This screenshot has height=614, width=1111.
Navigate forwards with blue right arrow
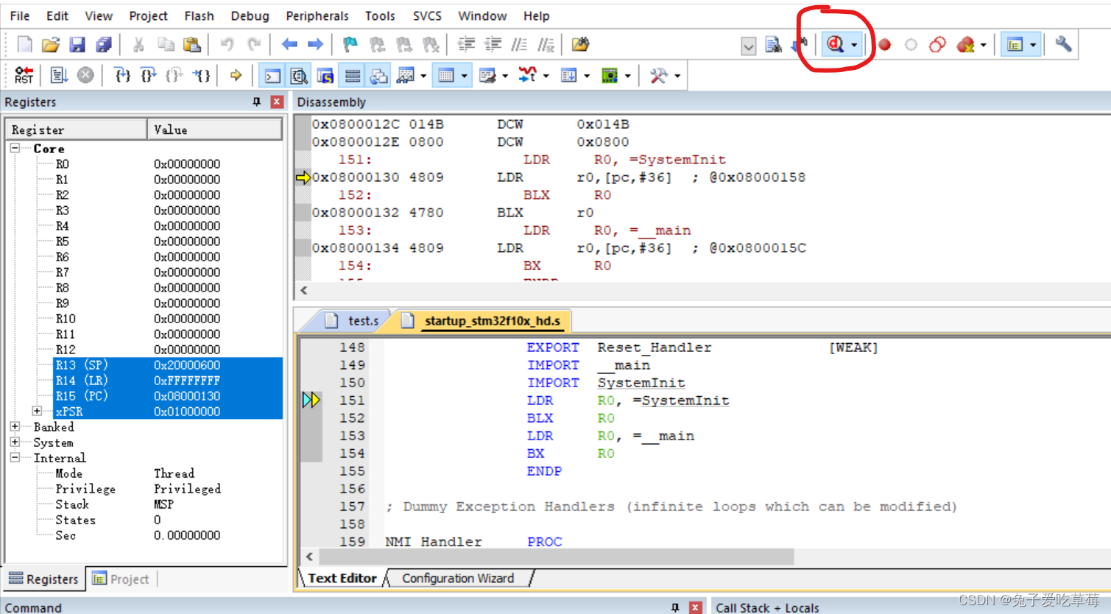(x=315, y=44)
